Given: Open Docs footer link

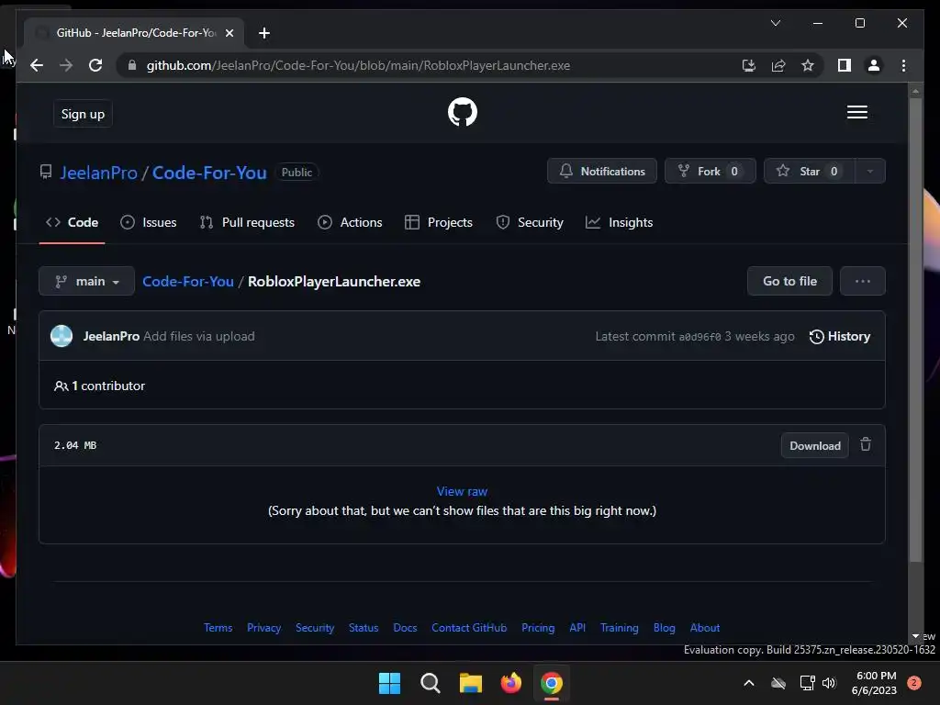Looking at the screenshot, I should coord(405,628).
